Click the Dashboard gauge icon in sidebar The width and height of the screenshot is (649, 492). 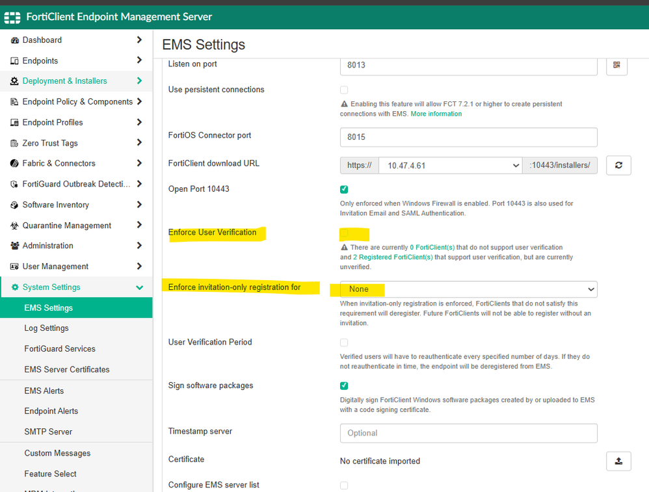coord(15,40)
